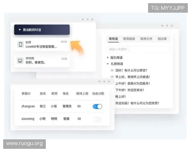Expand the 指引用语 category arrow

pos(108,57)
